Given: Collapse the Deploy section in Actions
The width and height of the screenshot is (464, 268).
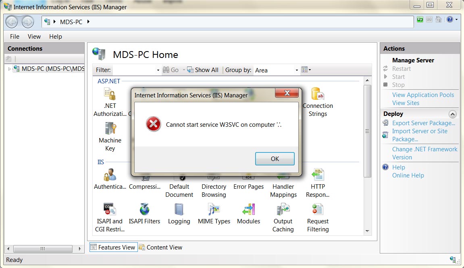Looking at the screenshot, I should [452, 114].
